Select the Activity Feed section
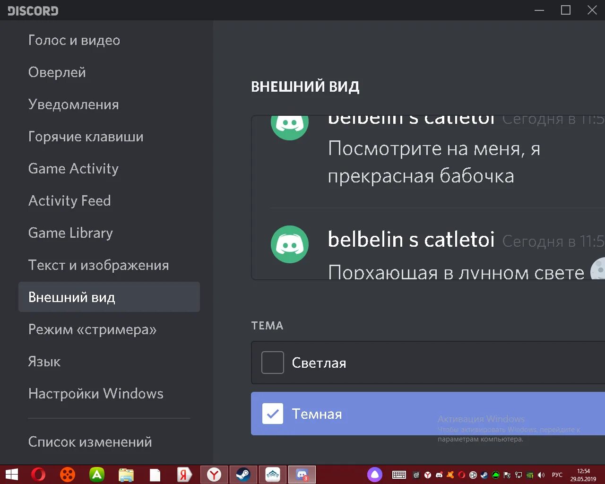Screen dimensions: 605x484 [x=69, y=201]
